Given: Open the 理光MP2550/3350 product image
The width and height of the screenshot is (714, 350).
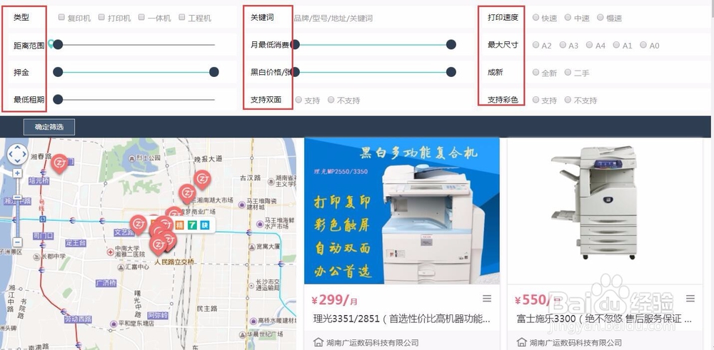Looking at the screenshot, I should click(x=401, y=211).
